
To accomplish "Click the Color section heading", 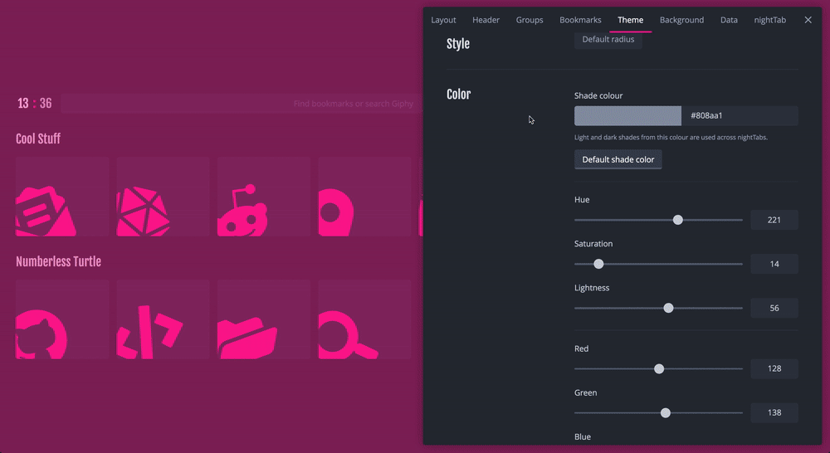I will tap(458, 95).
